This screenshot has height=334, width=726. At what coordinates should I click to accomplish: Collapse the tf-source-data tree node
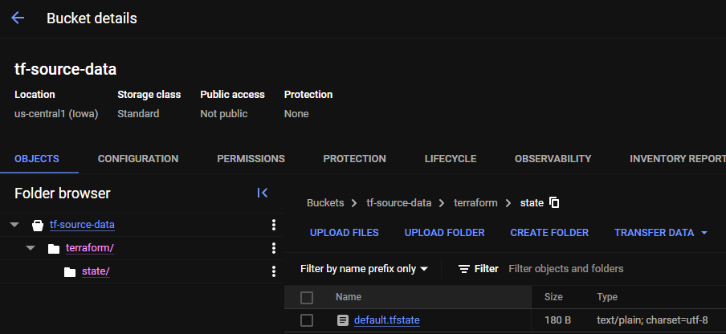[14, 225]
